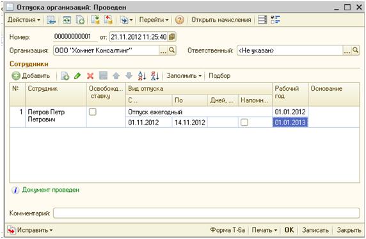Screen dimensions: 366x239
Task: Click Форма Т-6а button
Action: 227,230
